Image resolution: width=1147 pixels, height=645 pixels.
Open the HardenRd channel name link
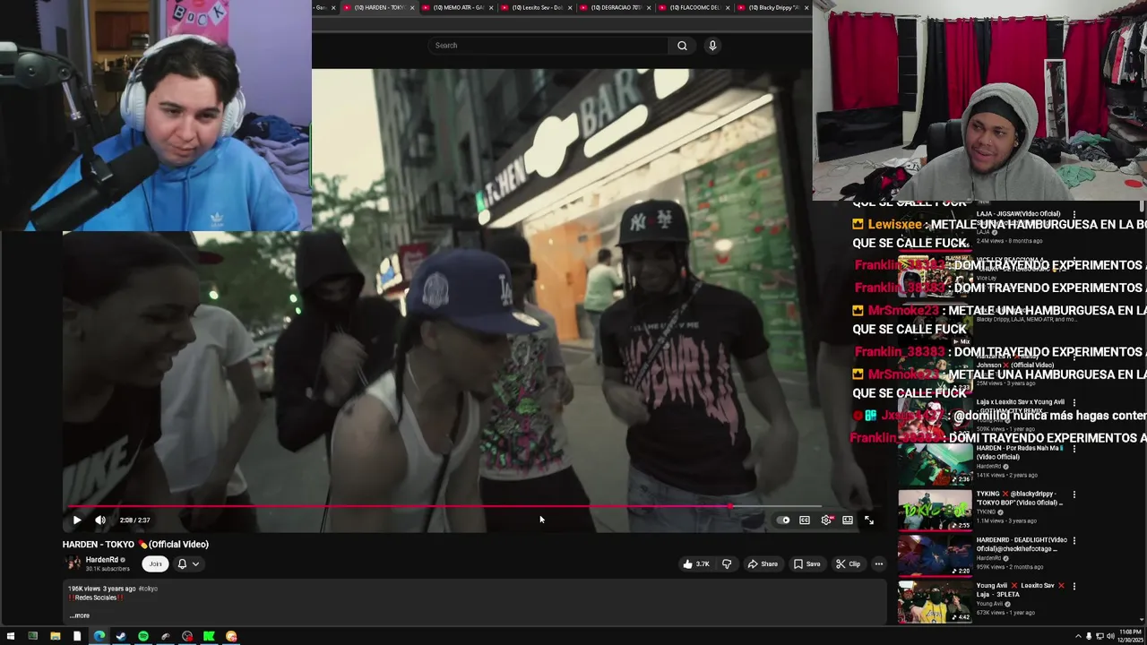coord(101,560)
